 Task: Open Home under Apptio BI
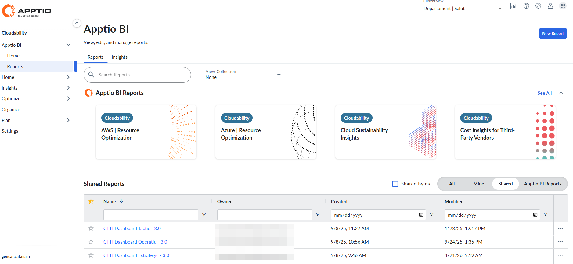[13, 56]
